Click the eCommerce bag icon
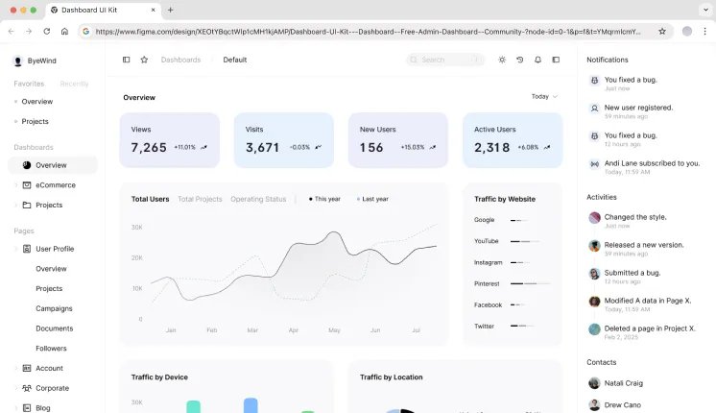This screenshot has height=413, width=716. (27, 185)
